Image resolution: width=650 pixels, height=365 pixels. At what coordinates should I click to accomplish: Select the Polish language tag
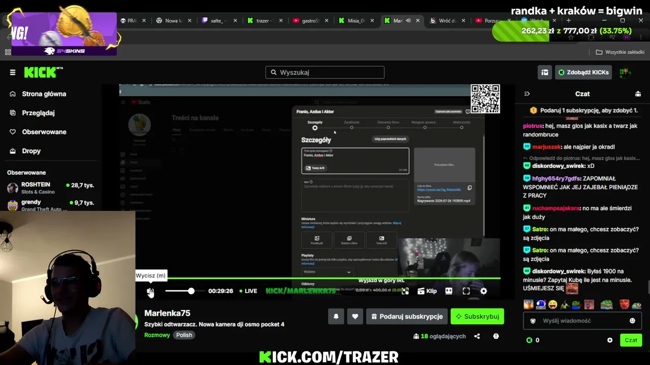click(x=184, y=335)
